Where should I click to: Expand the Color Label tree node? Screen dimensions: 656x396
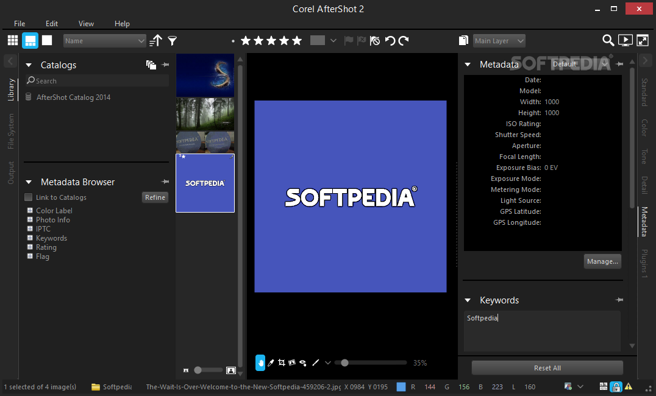coord(30,210)
